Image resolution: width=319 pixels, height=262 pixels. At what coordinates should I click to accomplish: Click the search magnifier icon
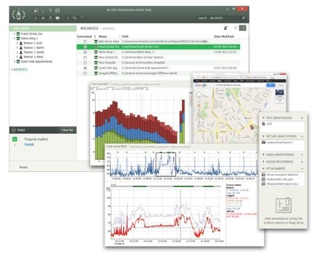(x=244, y=18)
